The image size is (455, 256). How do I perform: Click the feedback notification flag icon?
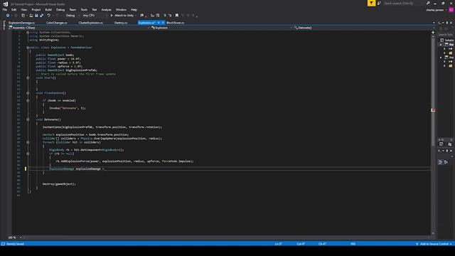coord(371,3)
